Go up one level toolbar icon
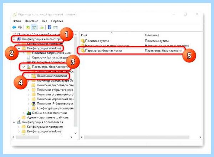The width and height of the screenshot is (214, 157). click(28, 28)
